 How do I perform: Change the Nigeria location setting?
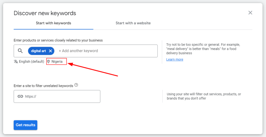(x=56, y=61)
